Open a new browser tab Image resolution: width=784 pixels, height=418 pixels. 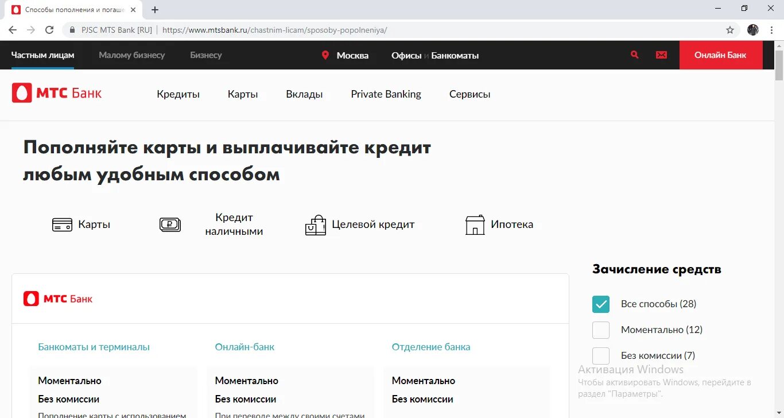coord(155,10)
